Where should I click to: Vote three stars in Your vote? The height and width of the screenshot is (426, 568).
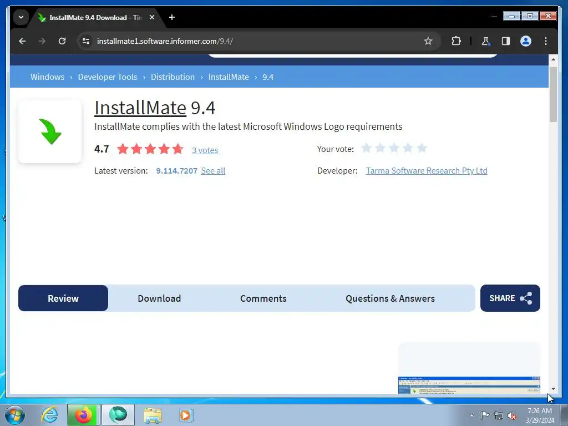click(394, 148)
